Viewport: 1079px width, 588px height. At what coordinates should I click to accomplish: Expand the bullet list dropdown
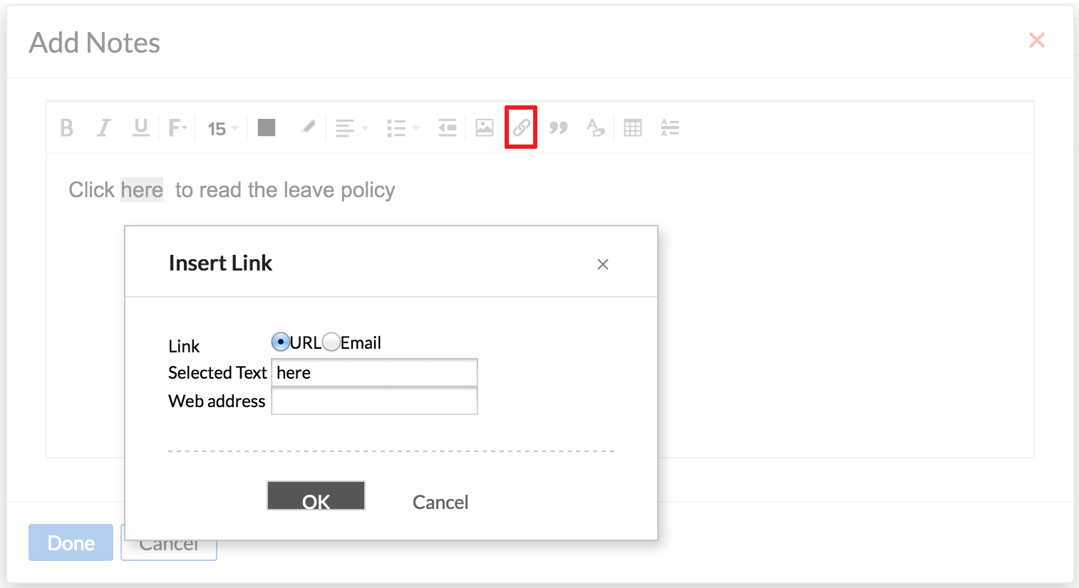(403, 128)
